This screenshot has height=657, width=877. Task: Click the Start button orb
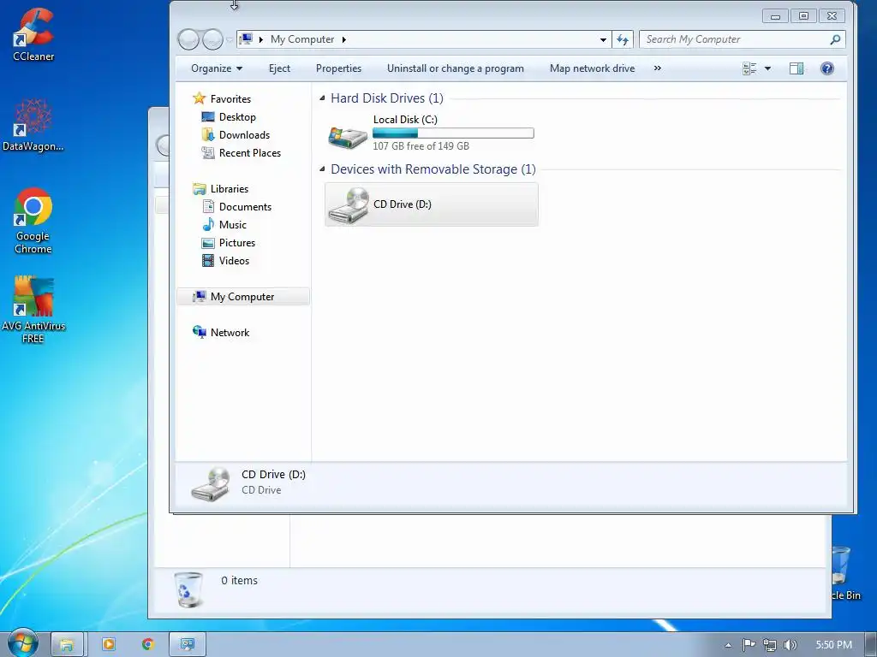22,643
